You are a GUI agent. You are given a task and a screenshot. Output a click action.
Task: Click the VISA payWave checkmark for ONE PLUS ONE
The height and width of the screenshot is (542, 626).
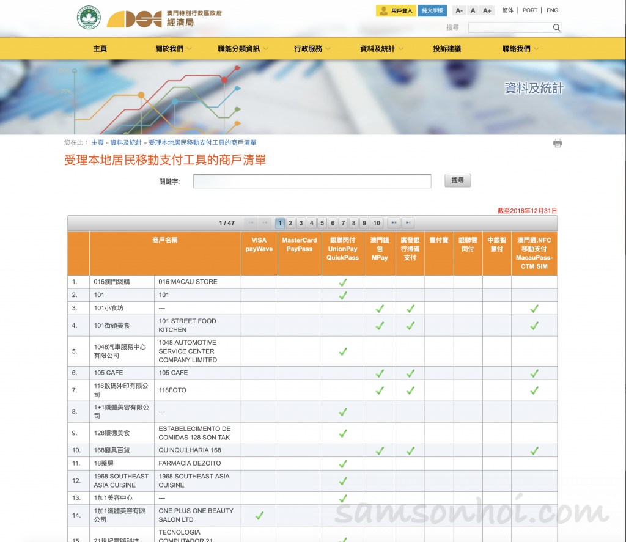[x=259, y=516]
